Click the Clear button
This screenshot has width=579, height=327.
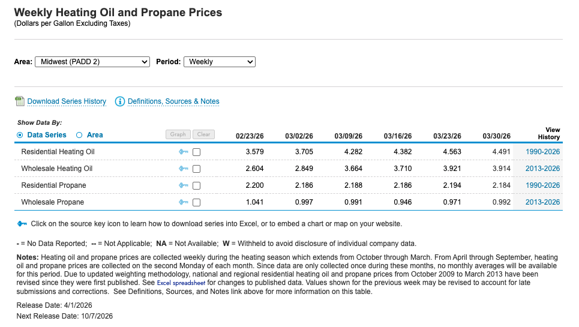click(x=203, y=134)
